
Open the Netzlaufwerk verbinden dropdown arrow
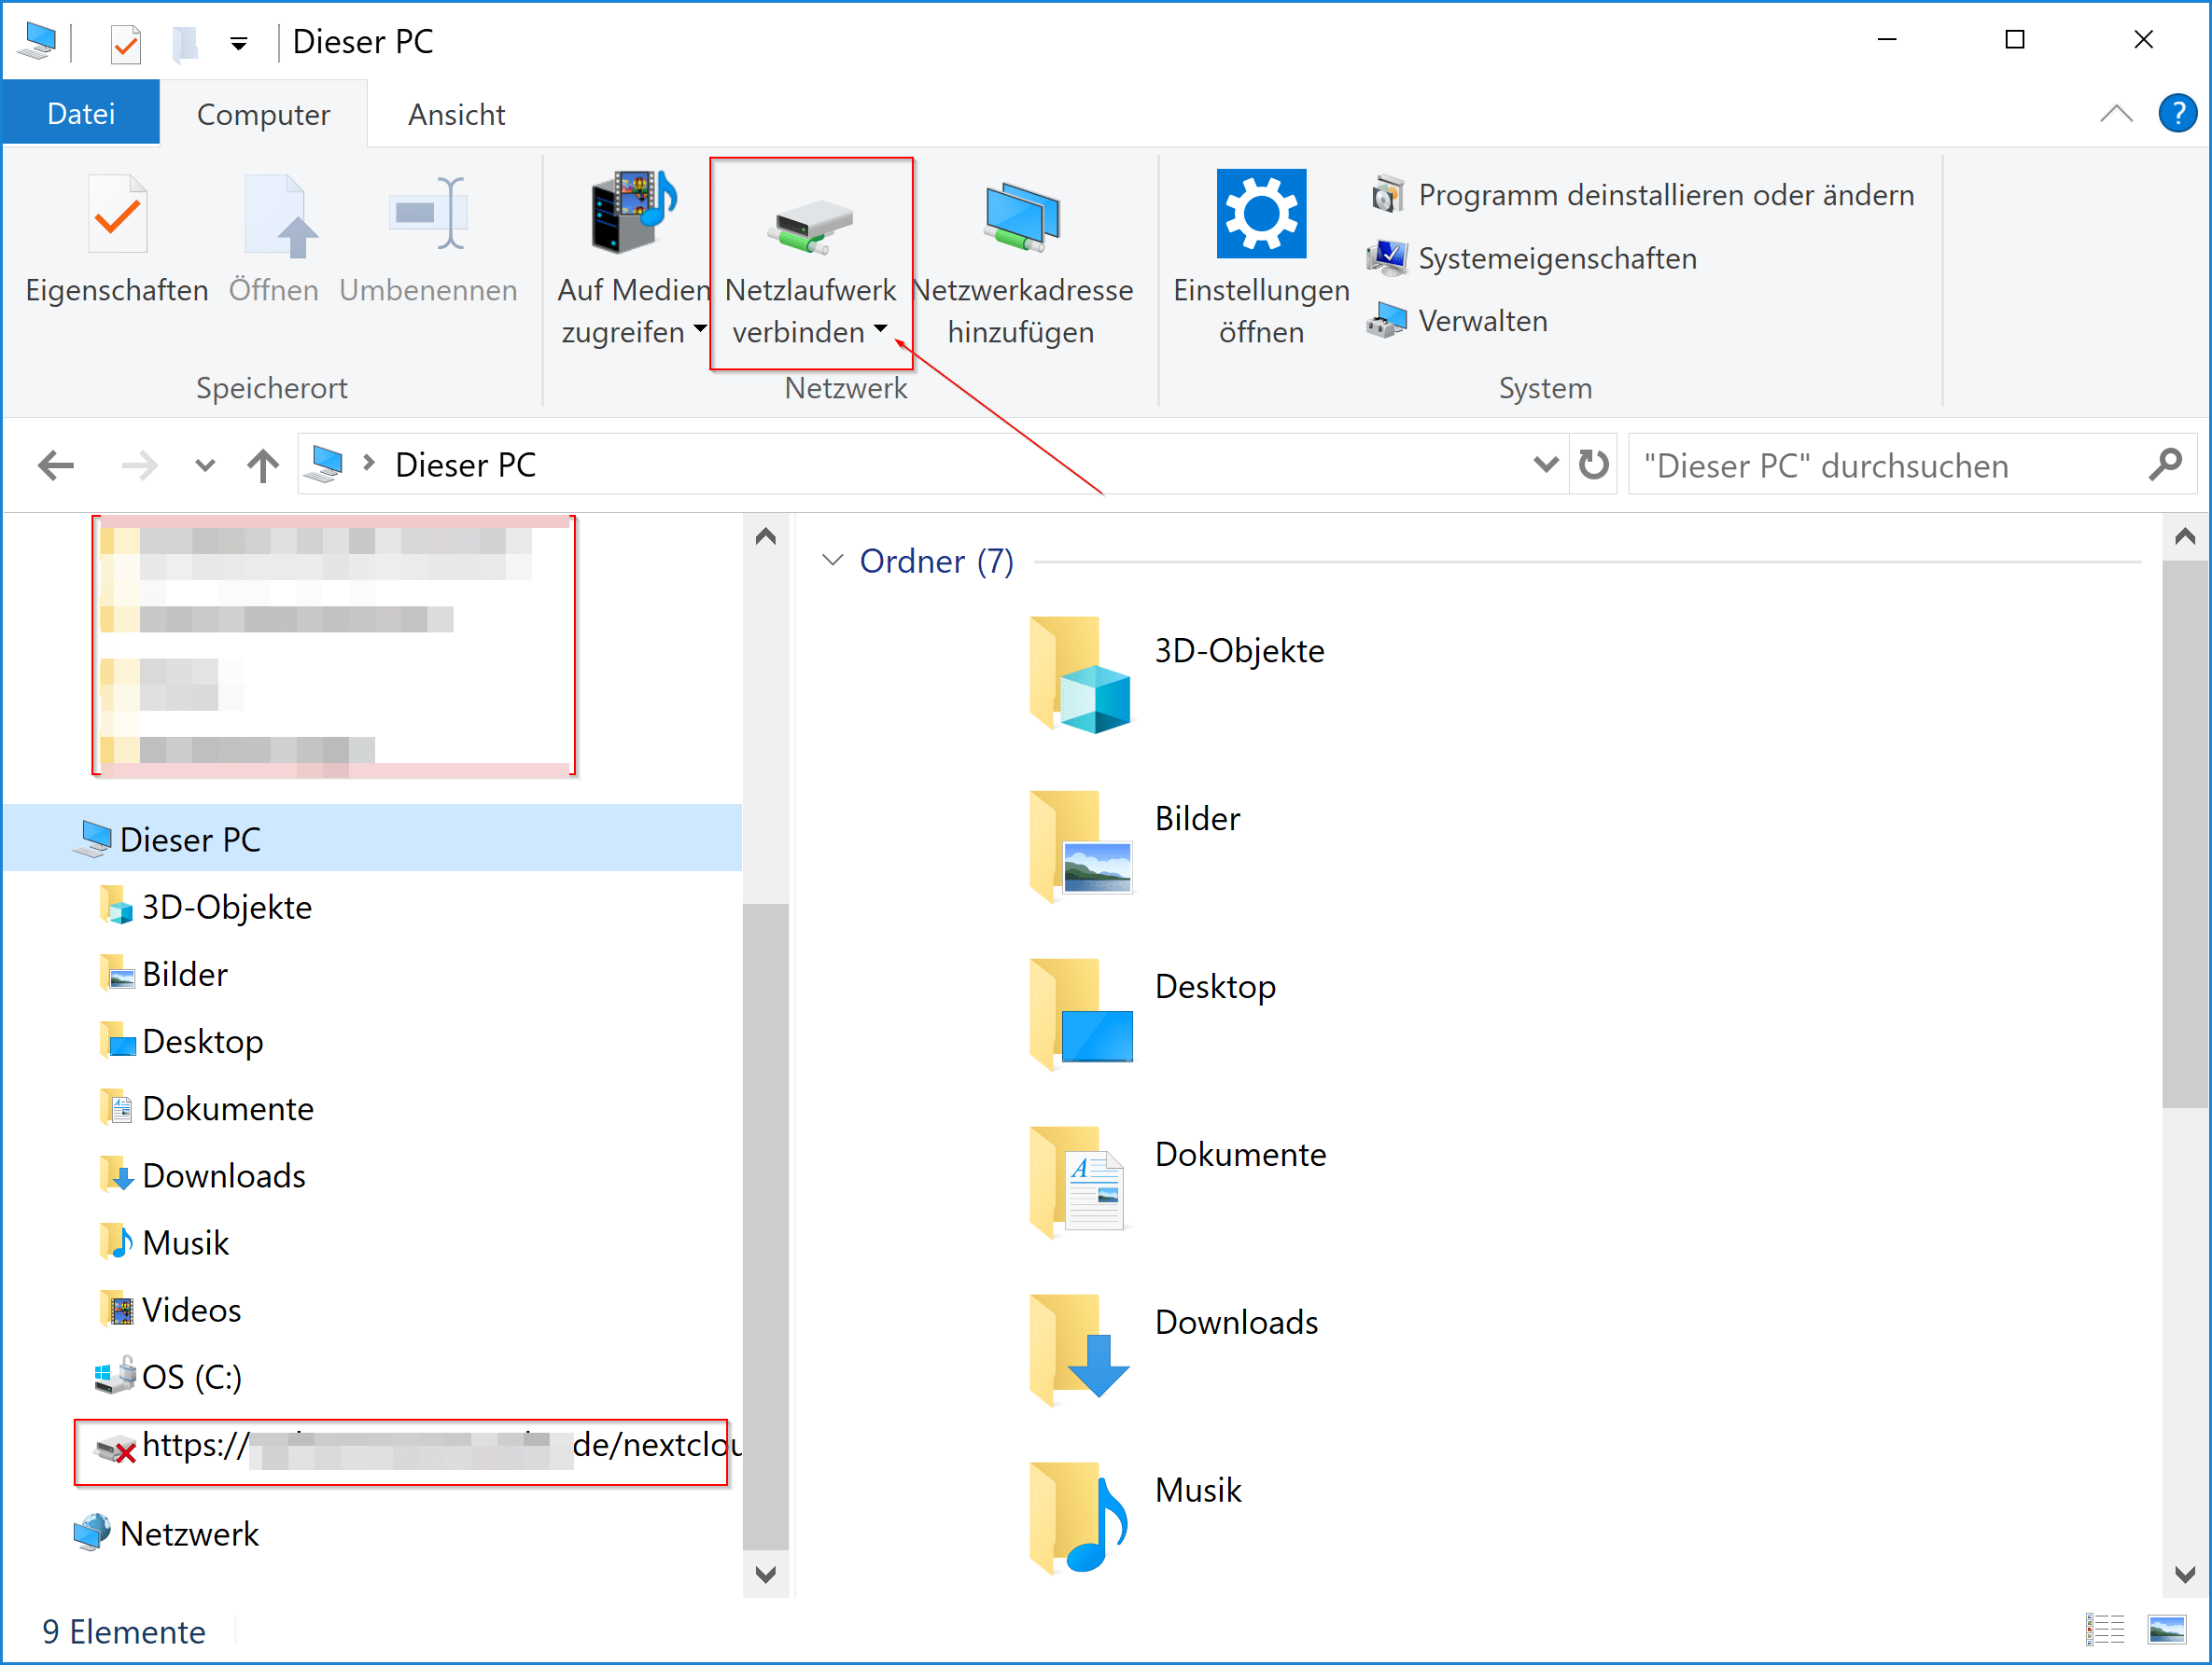[x=881, y=330]
